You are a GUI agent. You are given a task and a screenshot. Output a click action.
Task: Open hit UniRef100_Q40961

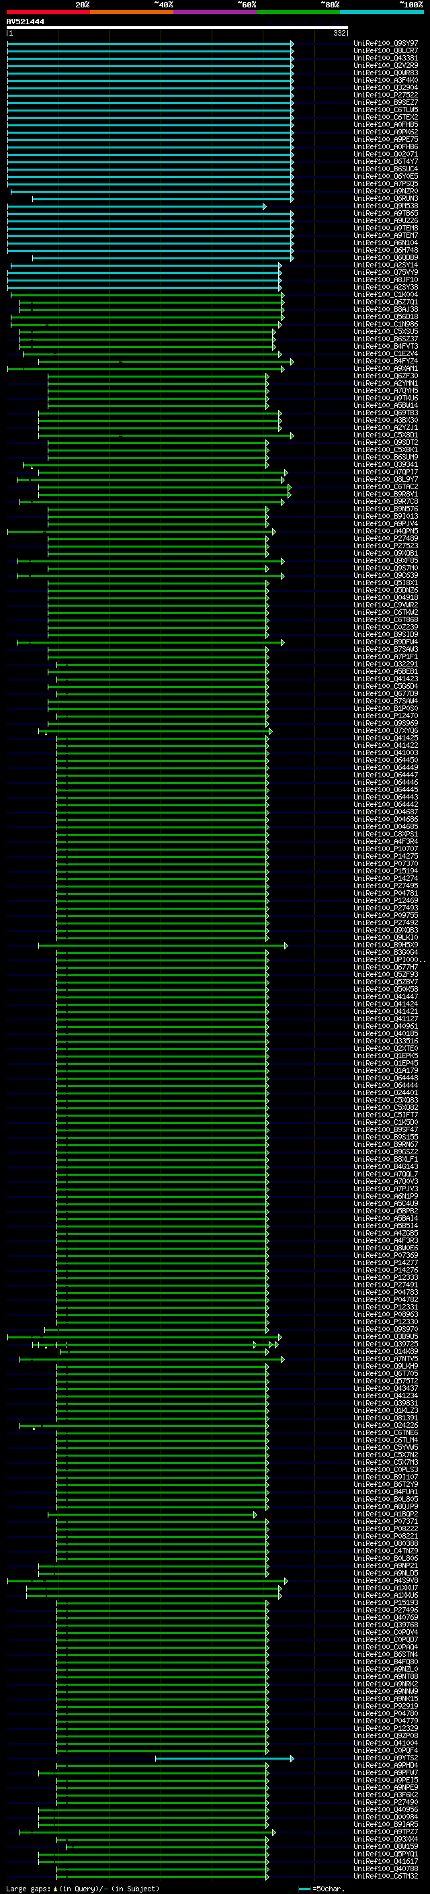click(385, 1027)
